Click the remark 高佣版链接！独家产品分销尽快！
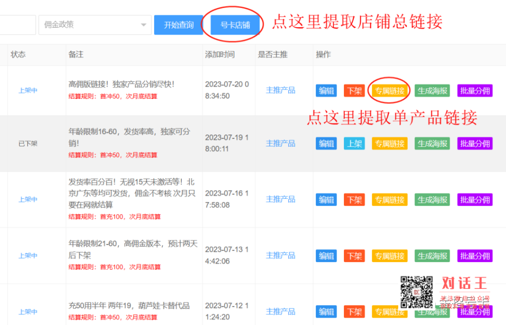The height and width of the screenshot is (325, 506). pyautogui.click(x=122, y=84)
